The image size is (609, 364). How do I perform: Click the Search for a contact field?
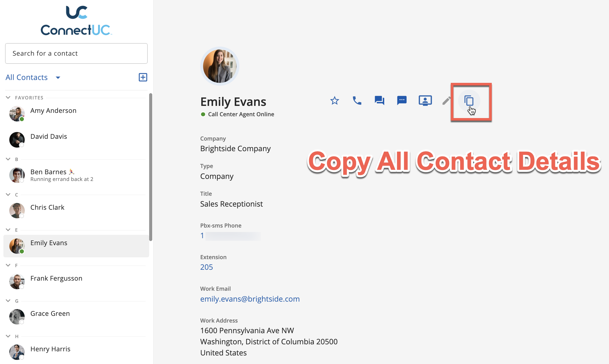point(76,53)
